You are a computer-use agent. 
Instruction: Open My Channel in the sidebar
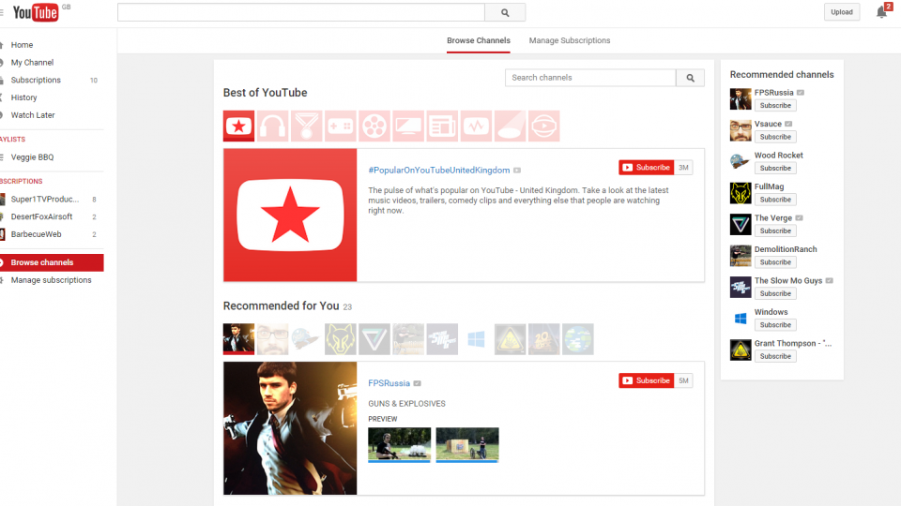[x=32, y=63]
